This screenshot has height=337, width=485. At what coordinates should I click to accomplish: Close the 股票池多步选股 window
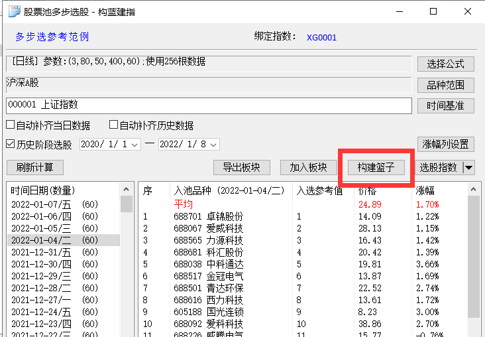click(468, 11)
